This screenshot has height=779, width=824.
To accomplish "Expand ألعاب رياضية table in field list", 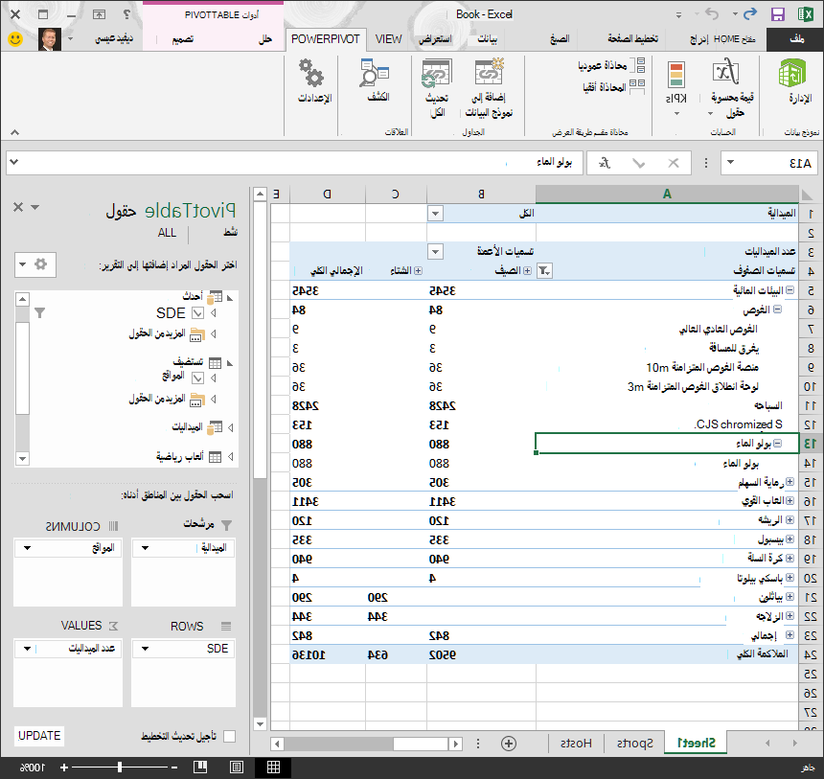I will (231, 457).
